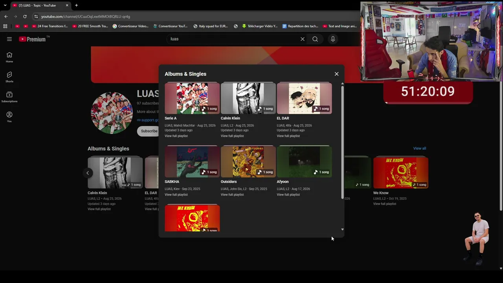The width and height of the screenshot is (503, 283).
Task: Open the EL DAR thumbnail in the dialog
Action: point(304,98)
